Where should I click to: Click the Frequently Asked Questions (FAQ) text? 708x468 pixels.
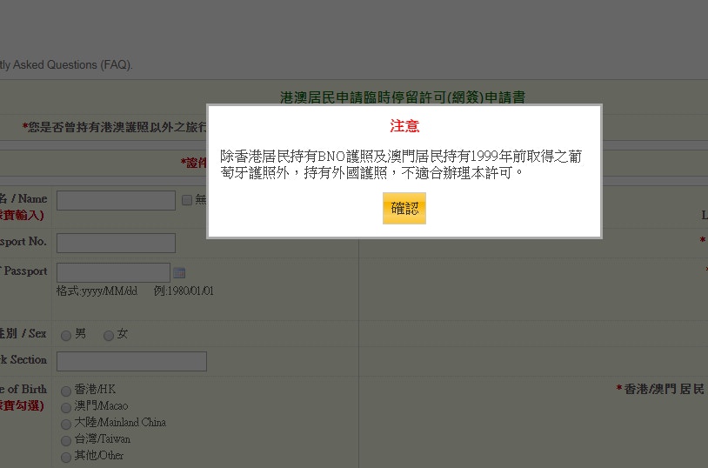tap(66, 65)
